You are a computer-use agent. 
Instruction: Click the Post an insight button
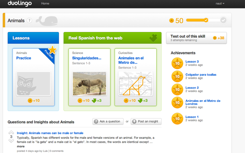click(x=146, y=121)
